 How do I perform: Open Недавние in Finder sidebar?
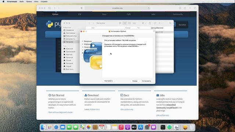click(x=70, y=30)
